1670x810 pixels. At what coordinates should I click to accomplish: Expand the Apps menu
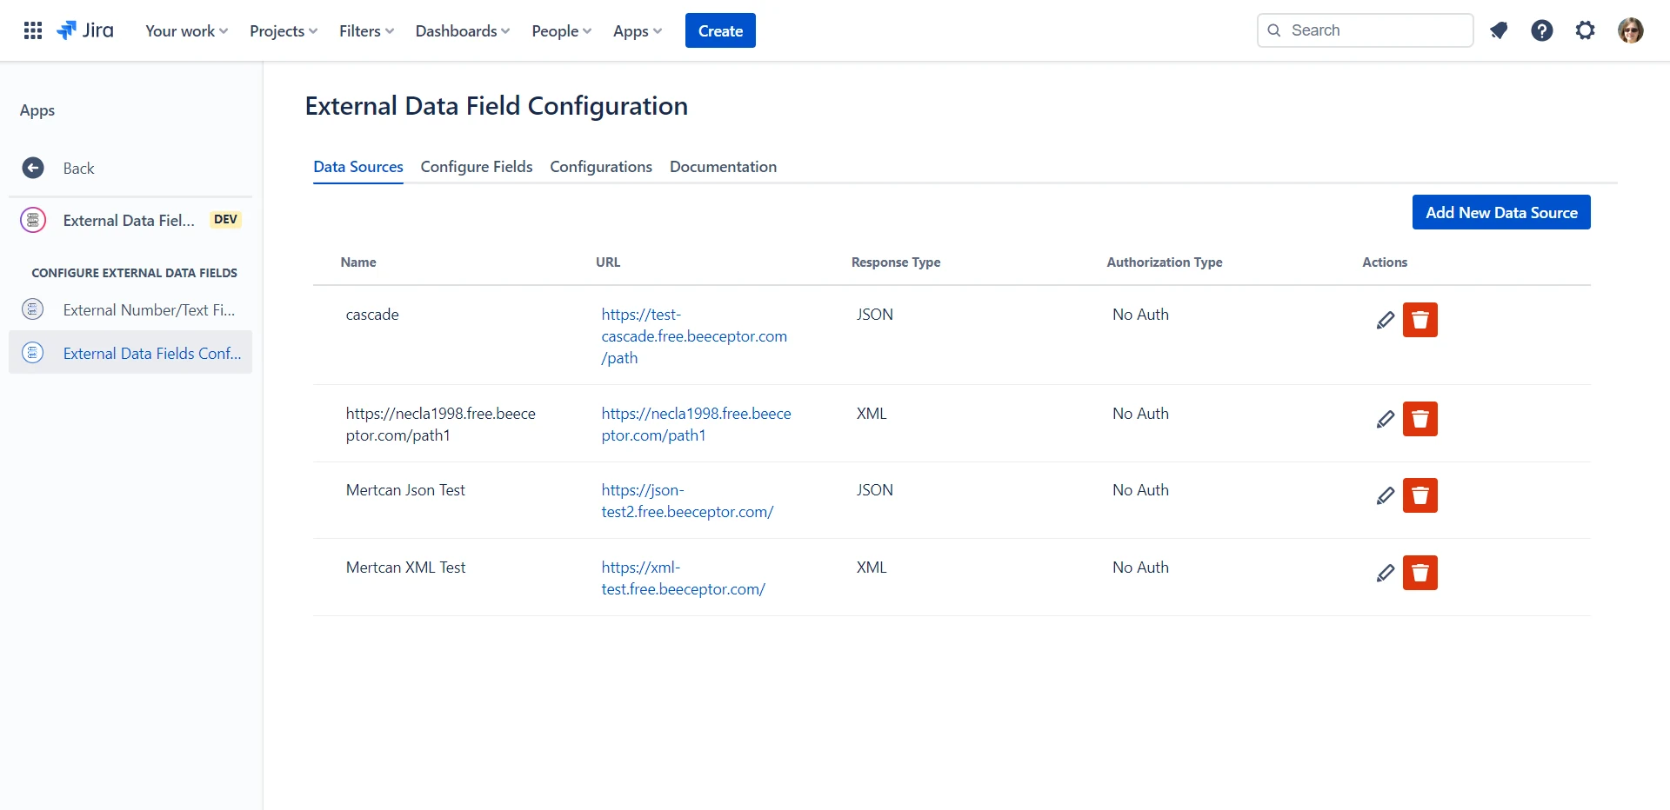pyautogui.click(x=638, y=30)
